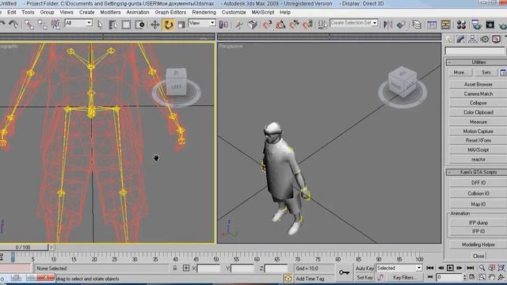Activate the Select and Rotate tool
The width and height of the screenshot is (507, 285).
[168, 25]
